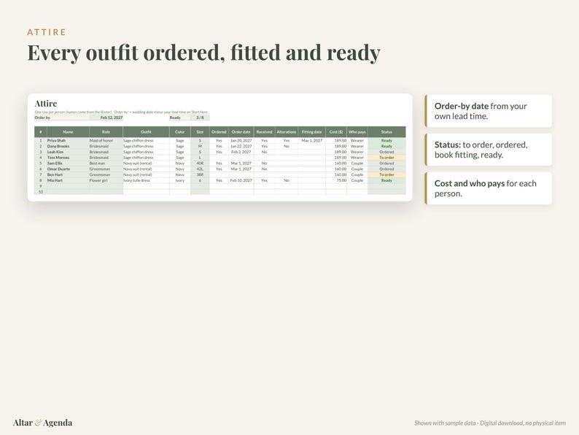Click the Altar & Agenda logo
This screenshot has height=435, width=579.
point(42,423)
